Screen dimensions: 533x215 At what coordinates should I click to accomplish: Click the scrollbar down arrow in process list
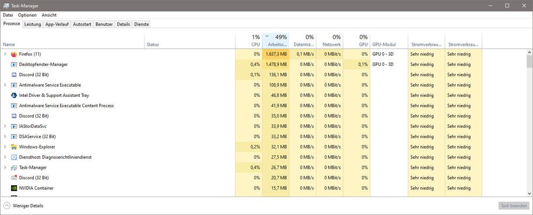529,193
